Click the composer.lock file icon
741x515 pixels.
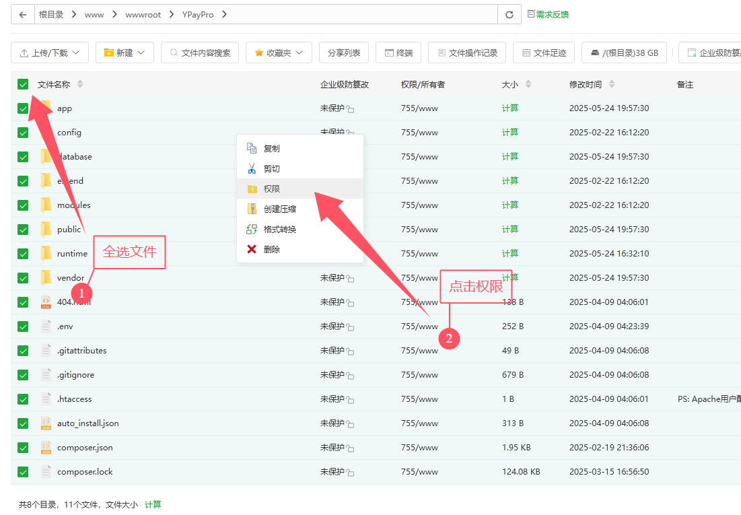[46, 471]
